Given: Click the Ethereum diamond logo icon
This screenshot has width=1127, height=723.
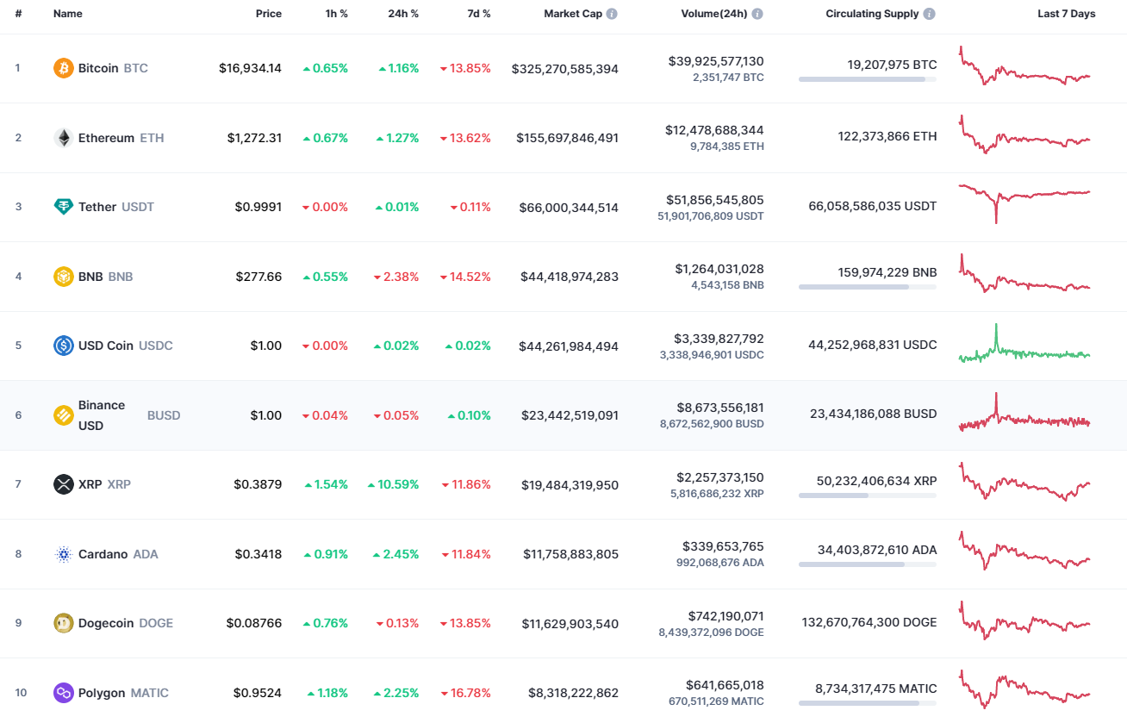Looking at the screenshot, I should pos(64,138).
